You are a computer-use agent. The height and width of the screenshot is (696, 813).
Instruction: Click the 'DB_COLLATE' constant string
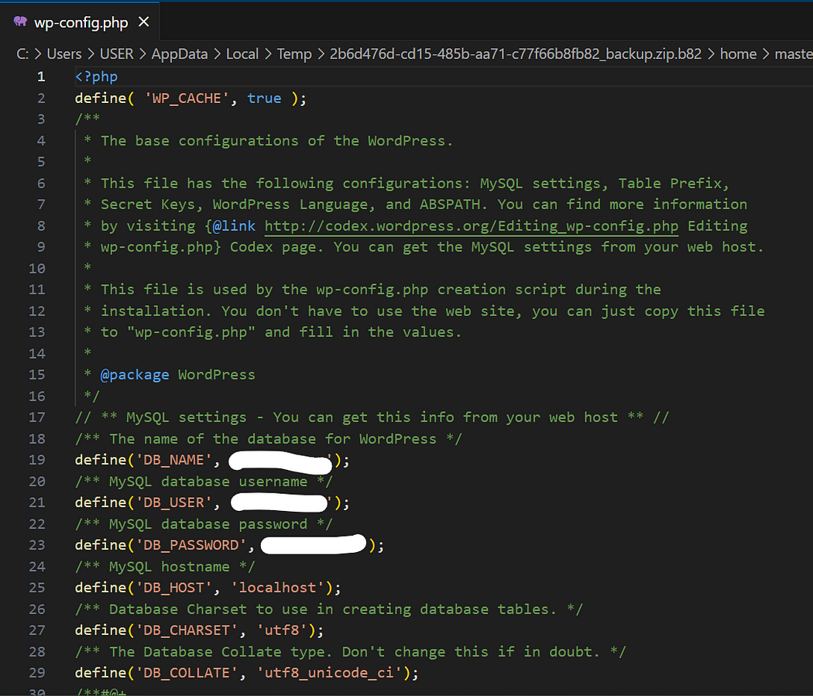[x=187, y=672]
